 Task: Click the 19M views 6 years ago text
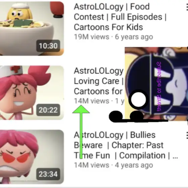[x=113, y=37]
